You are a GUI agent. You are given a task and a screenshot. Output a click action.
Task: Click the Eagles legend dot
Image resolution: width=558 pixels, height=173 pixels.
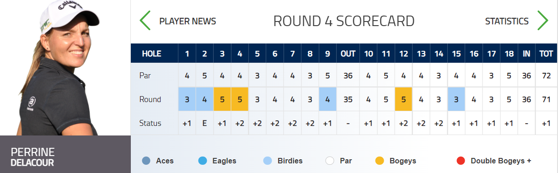(202, 161)
